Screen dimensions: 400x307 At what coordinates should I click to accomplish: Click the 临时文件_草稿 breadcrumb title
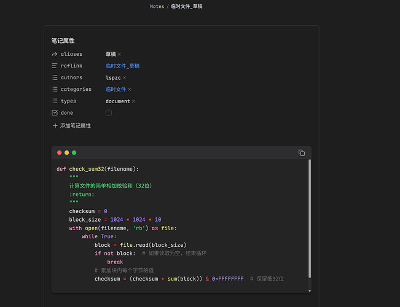[x=186, y=6]
